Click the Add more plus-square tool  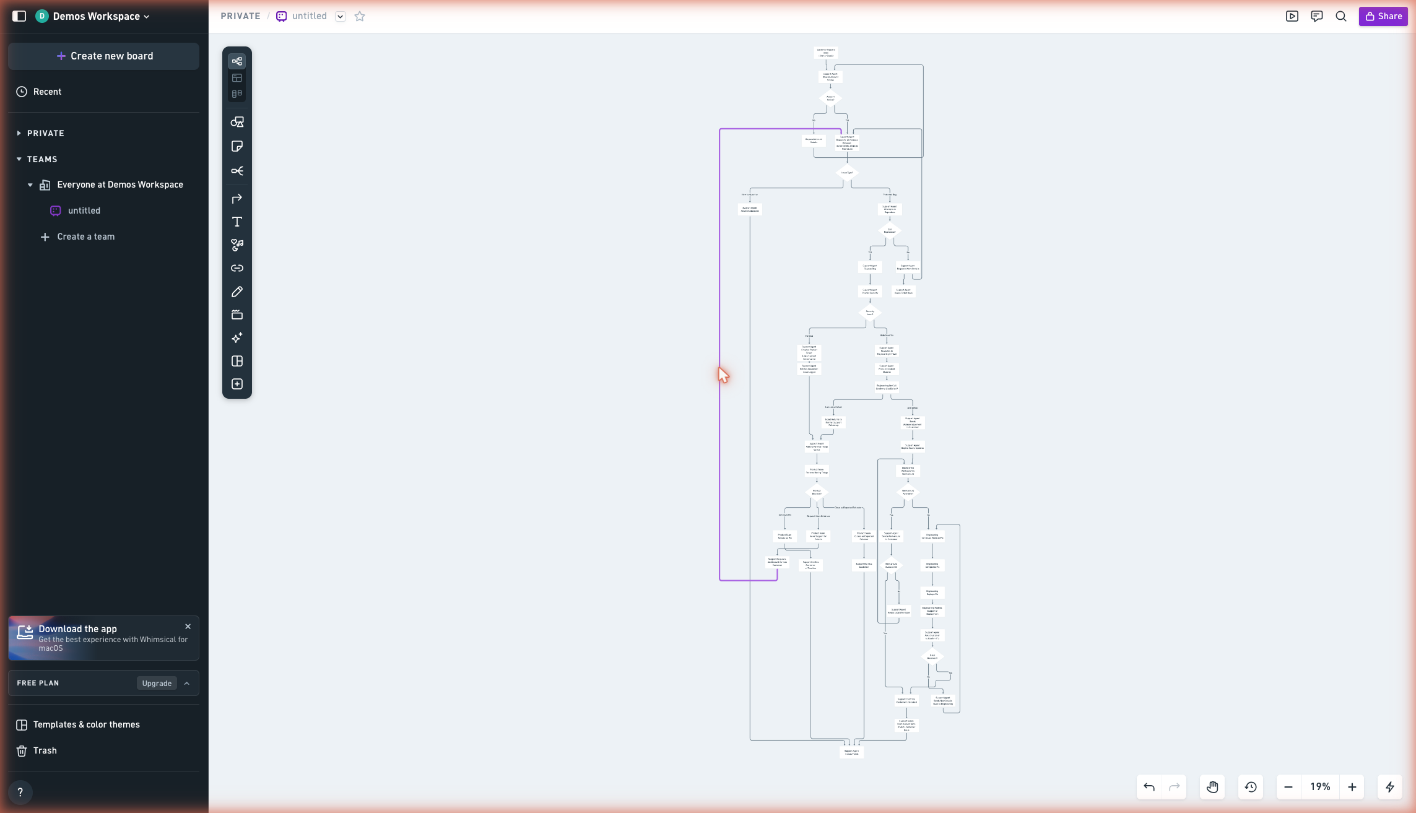pos(237,385)
